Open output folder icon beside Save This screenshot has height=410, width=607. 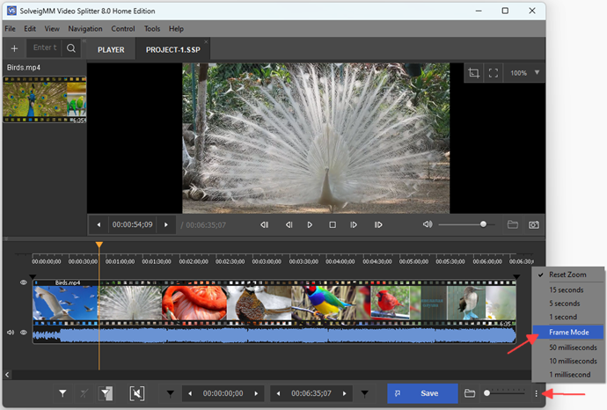[470, 393]
